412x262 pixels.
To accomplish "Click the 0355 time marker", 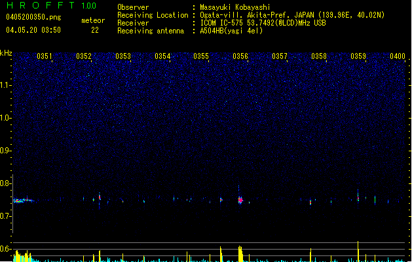I will [x=201, y=56].
